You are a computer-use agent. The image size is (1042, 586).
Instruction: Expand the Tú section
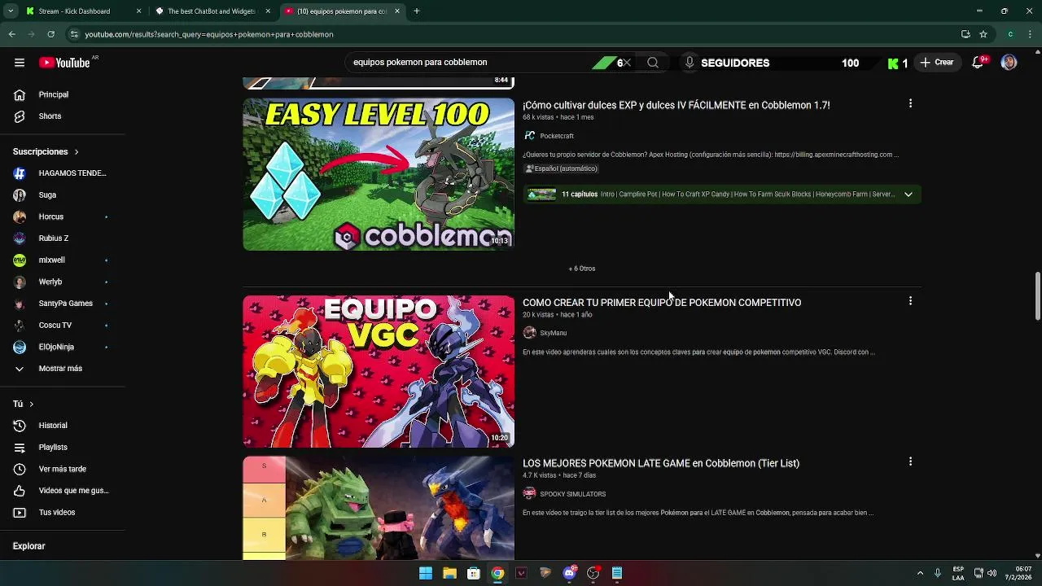click(x=23, y=404)
